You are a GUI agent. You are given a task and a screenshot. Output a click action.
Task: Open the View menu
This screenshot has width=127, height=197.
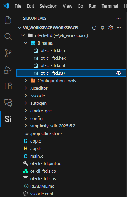tap(67, 6)
